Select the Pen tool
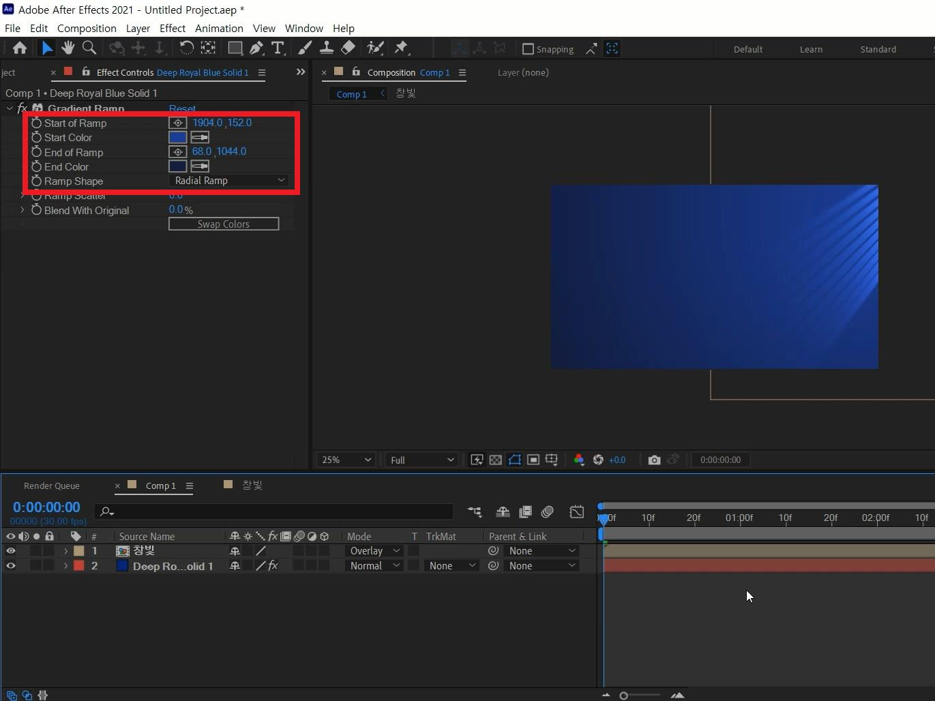Screen dimensions: 935x701 point(256,48)
